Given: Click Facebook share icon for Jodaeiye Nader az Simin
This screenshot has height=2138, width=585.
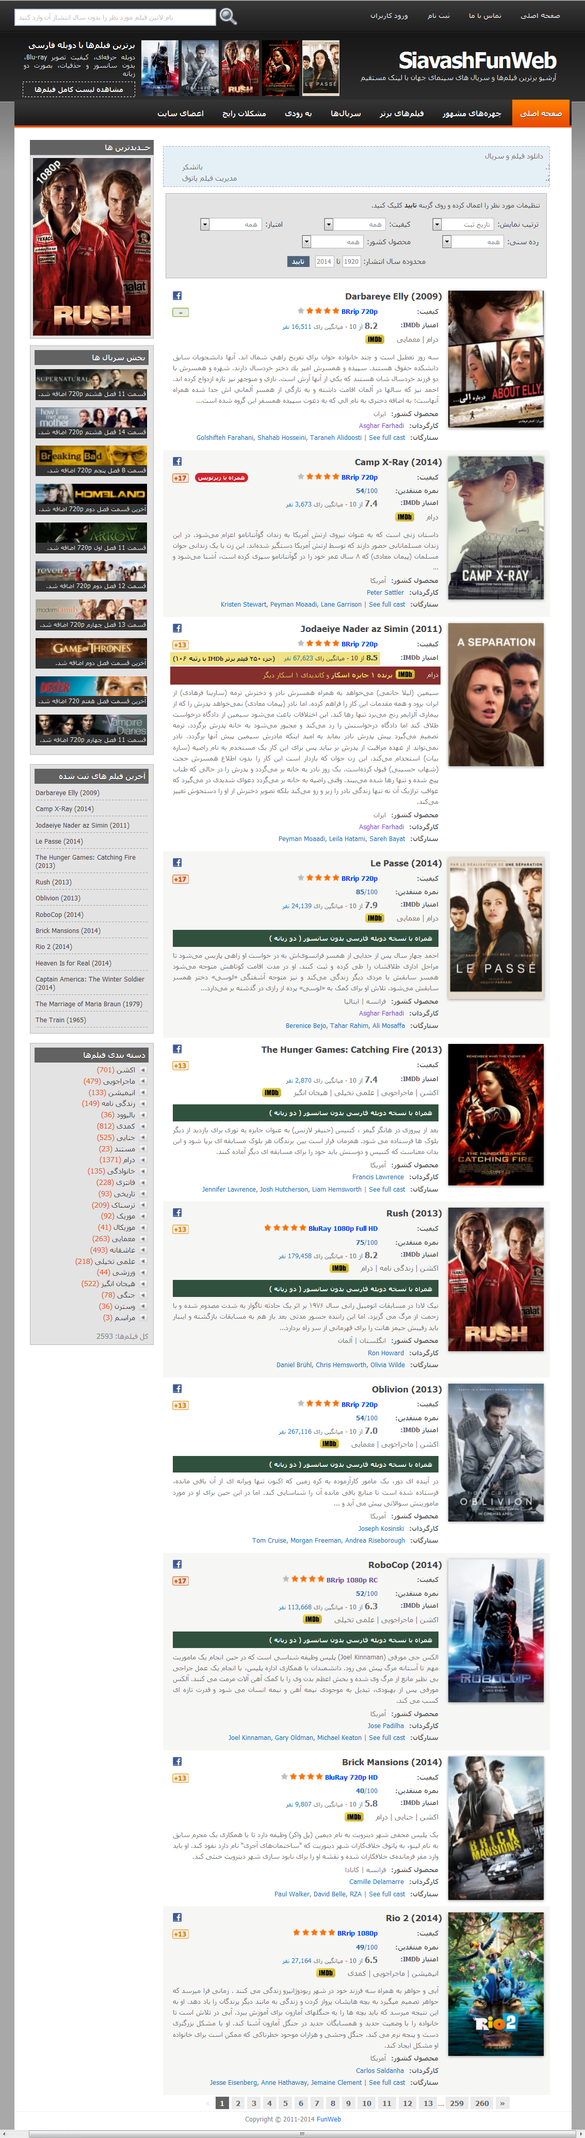Looking at the screenshot, I should [x=177, y=628].
